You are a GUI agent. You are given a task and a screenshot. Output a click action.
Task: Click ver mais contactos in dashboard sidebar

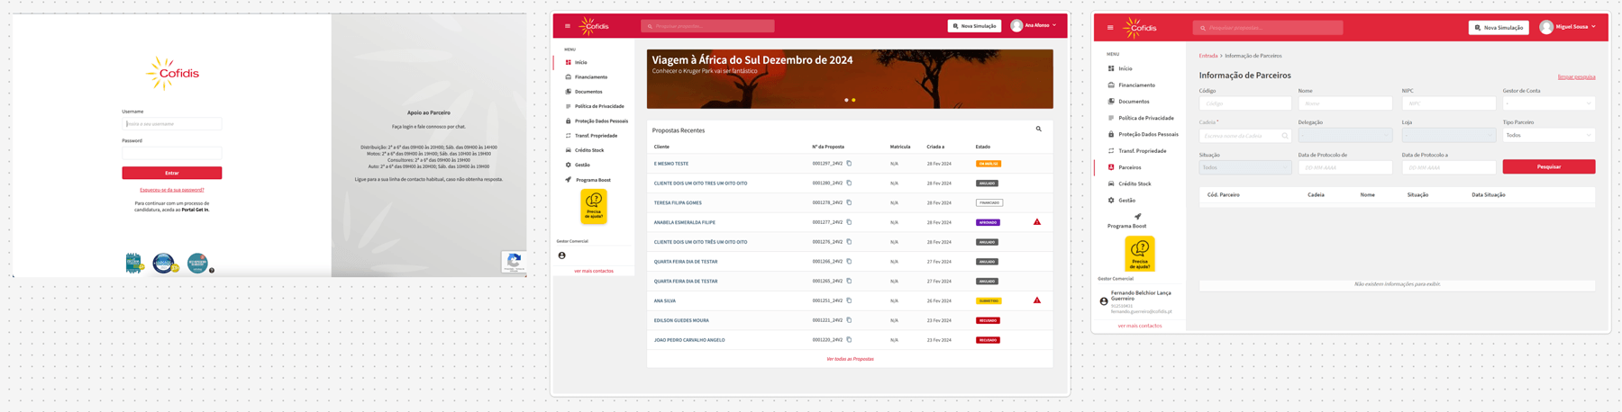(594, 271)
